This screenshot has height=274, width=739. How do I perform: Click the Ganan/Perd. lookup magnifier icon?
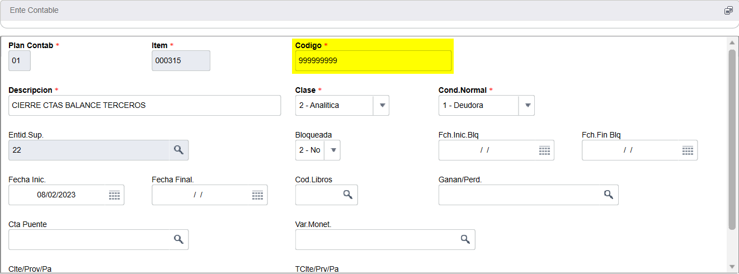point(608,195)
